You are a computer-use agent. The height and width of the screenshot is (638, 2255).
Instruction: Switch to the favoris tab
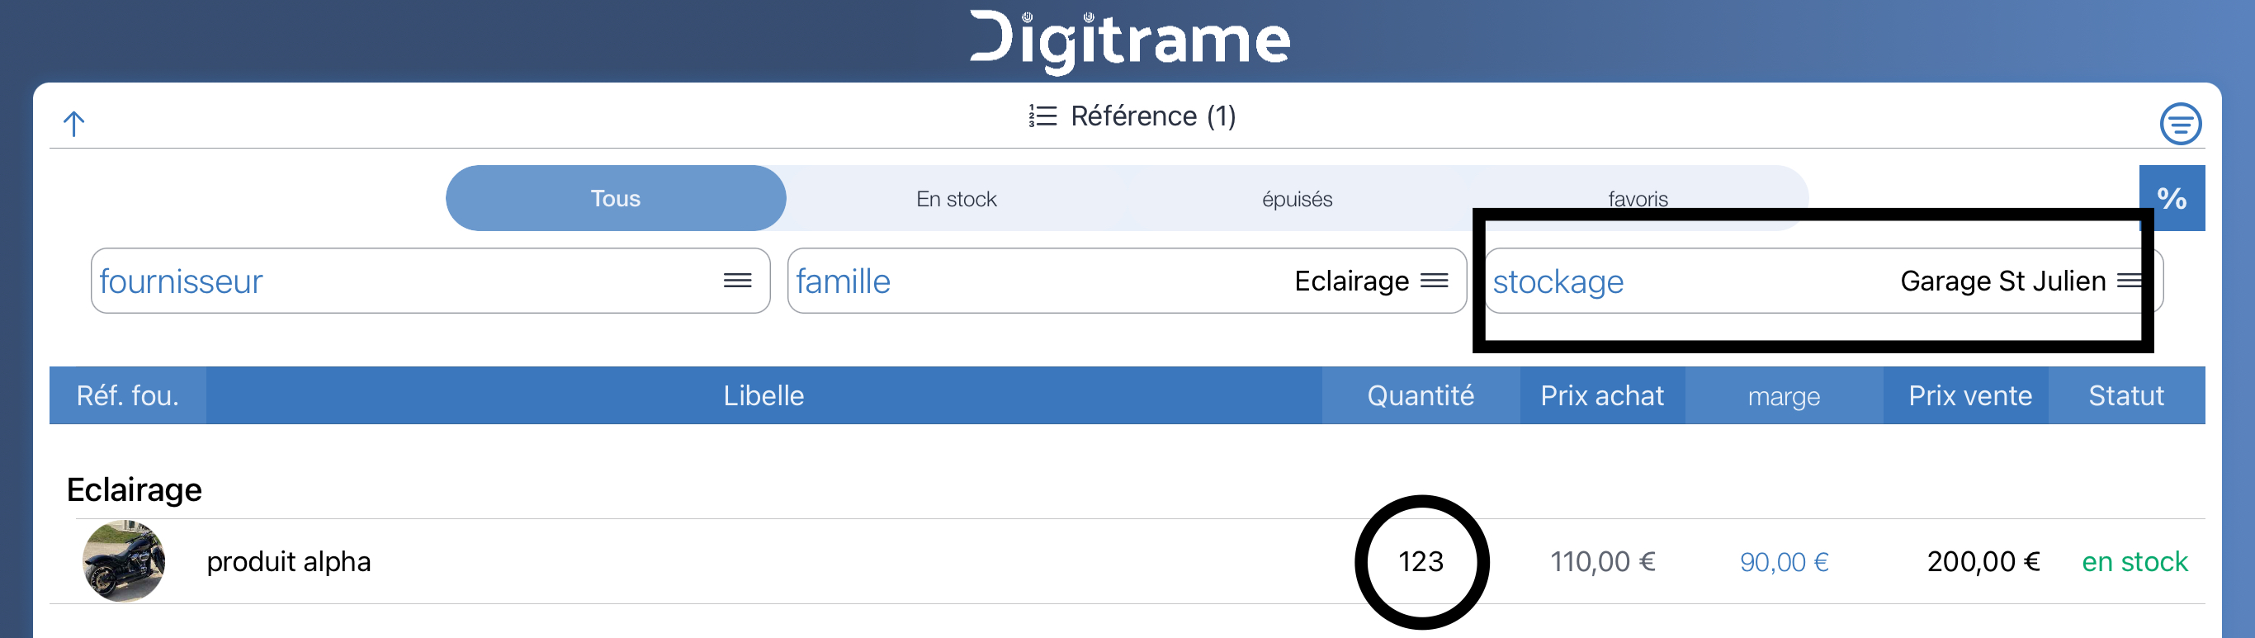1637,199
